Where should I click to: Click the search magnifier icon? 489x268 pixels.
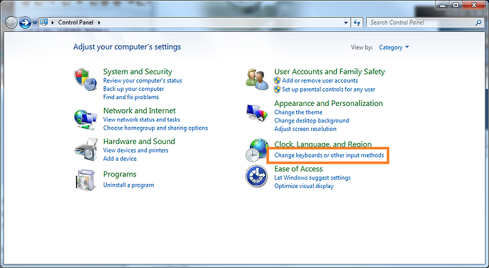pos(478,22)
